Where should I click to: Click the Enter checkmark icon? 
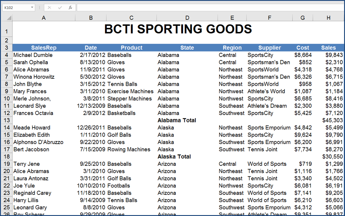coord(60,7)
